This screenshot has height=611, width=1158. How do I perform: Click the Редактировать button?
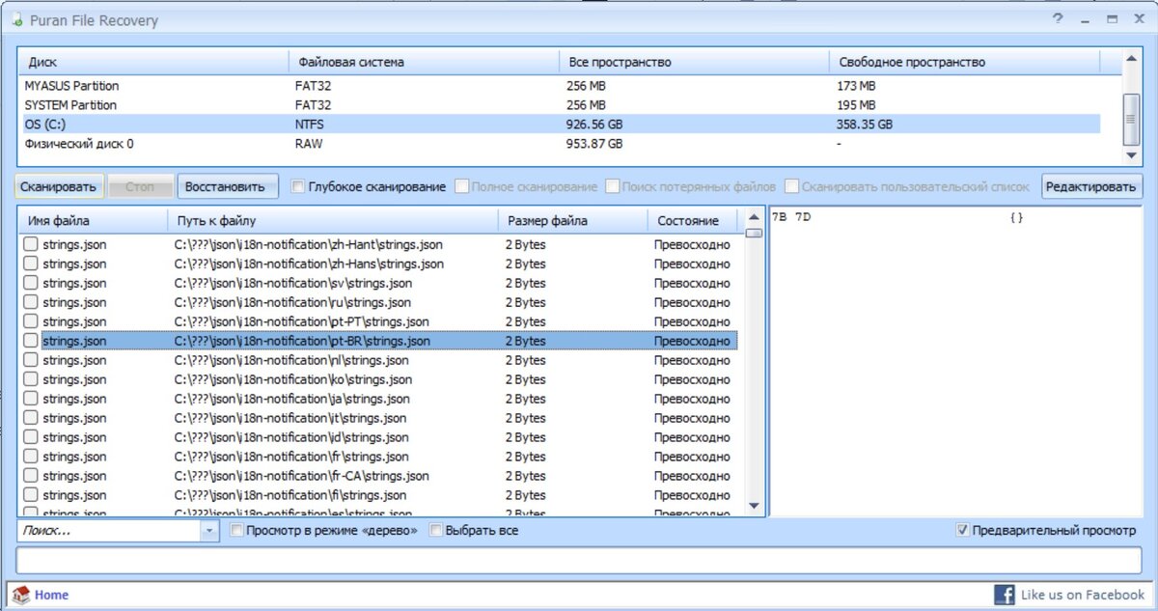pyautogui.click(x=1091, y=186)
